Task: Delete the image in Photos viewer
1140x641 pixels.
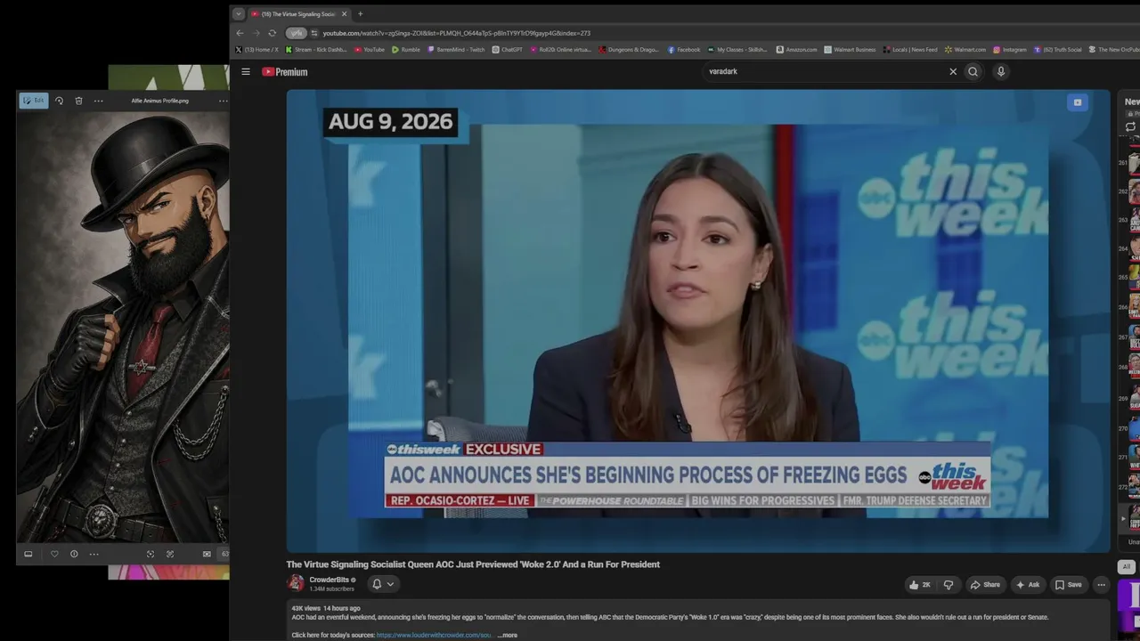Action: tap(78, 101)
